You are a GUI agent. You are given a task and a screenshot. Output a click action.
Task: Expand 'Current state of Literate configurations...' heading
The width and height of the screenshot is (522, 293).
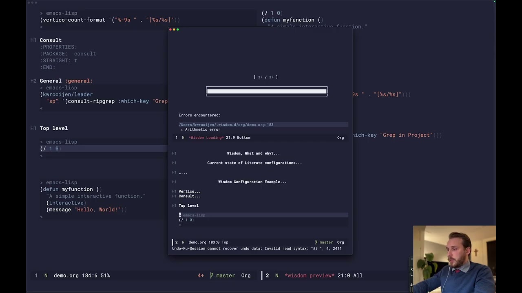[x=254, y=163]
